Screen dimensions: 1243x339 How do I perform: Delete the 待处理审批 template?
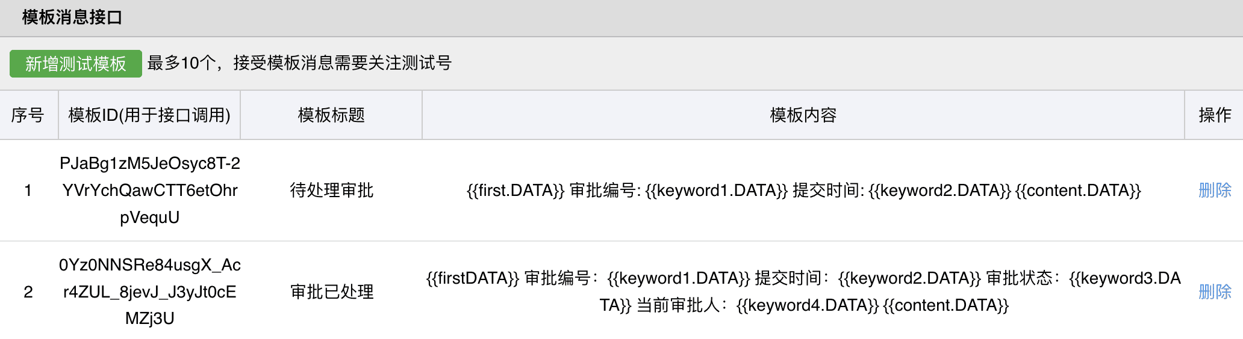(x=1214, y=191)
